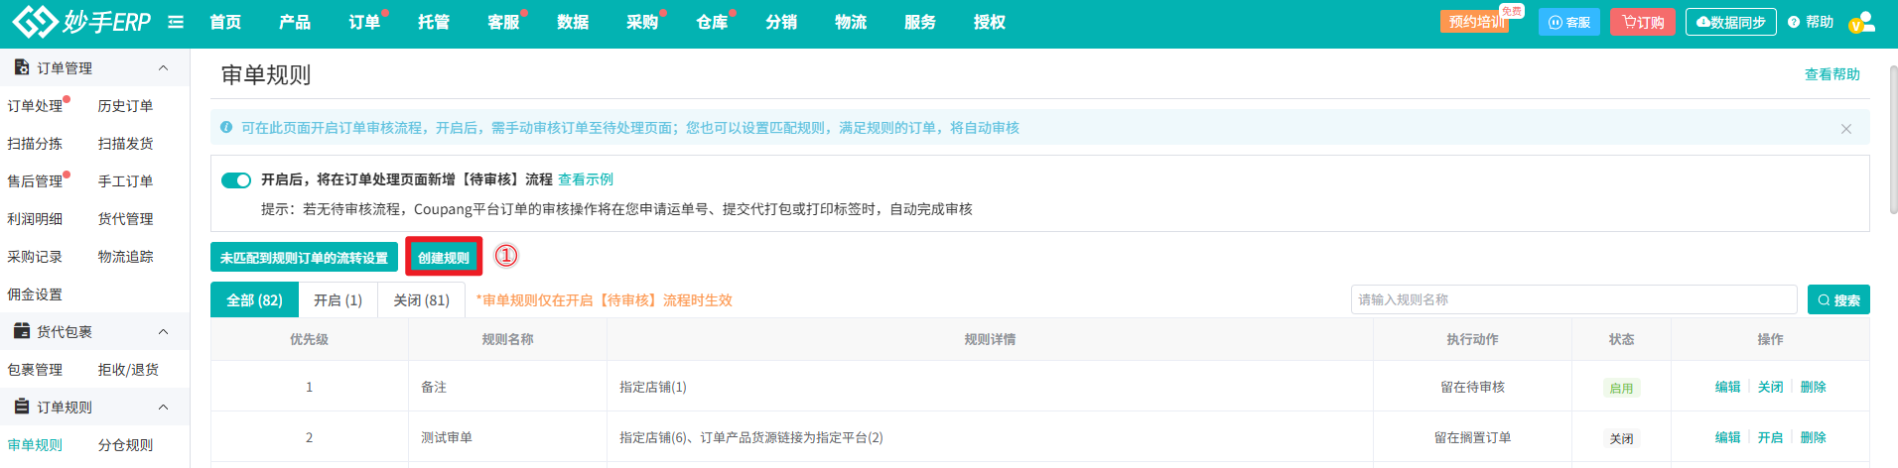
Task: Toggle the 待审核 flow switch off
Action: pyautogui.click(x=236, y=179)
